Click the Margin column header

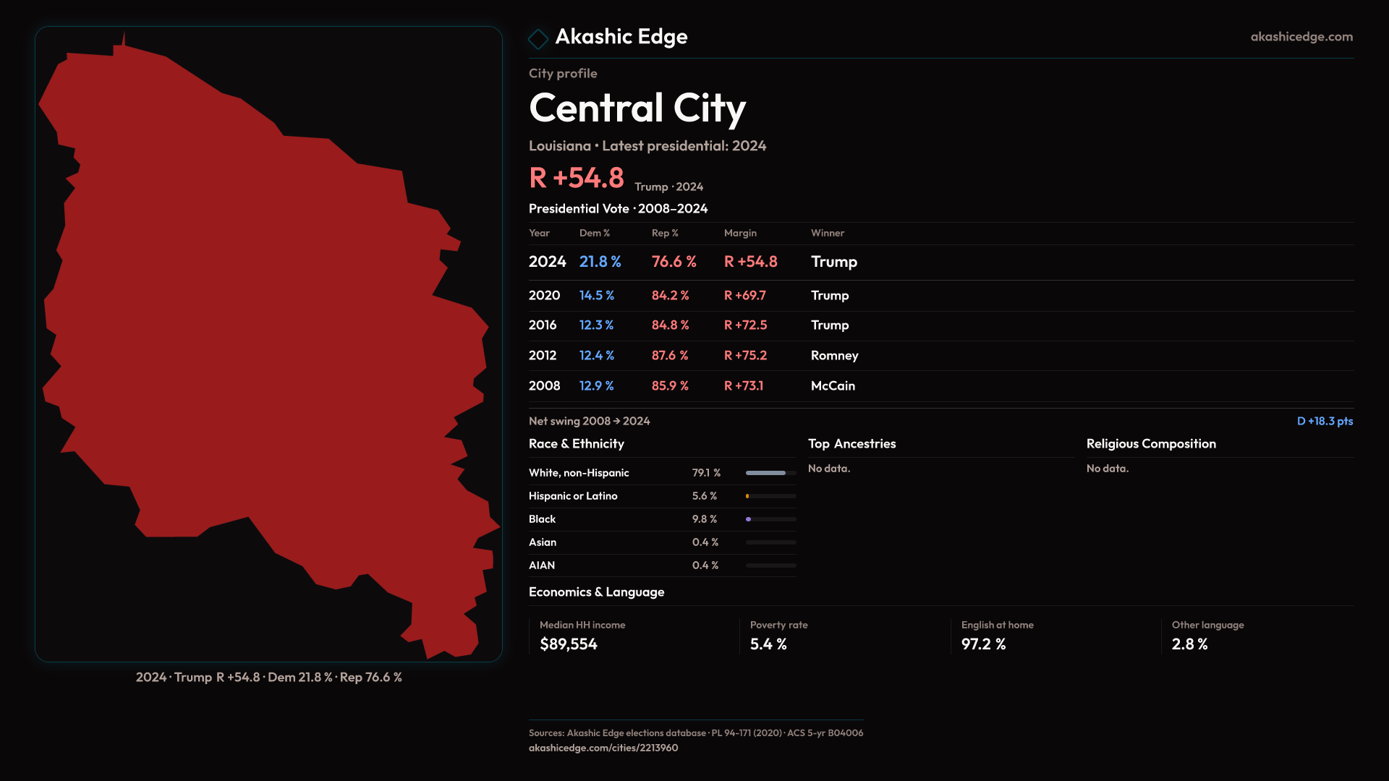[x=740, y=233]
